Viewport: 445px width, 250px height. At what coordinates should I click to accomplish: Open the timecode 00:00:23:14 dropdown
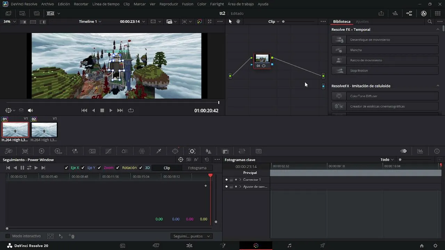tap(132, 22)
